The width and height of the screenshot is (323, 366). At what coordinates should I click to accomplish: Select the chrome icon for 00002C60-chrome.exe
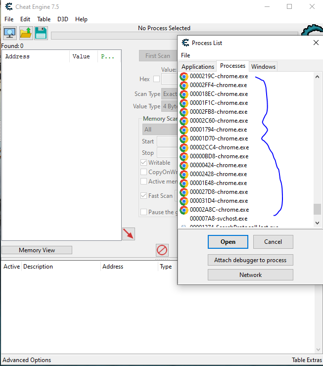(x=184, y=121)
